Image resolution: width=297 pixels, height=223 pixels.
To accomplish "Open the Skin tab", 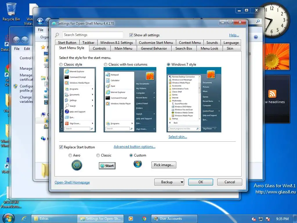I will click(230, 48).
